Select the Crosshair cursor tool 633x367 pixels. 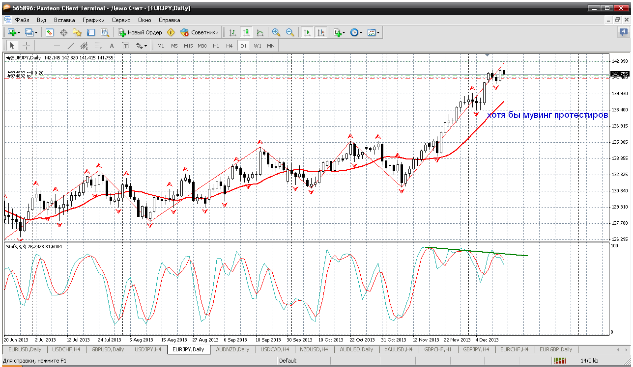pos(26,46)
